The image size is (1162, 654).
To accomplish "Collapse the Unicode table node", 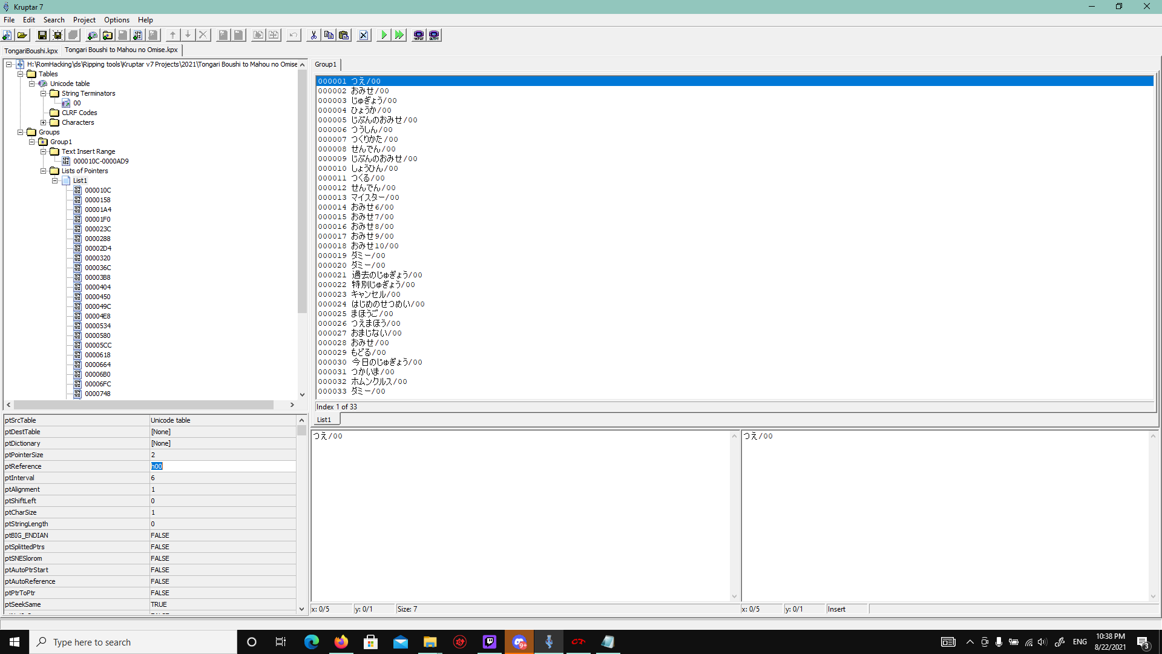I will click(x=31, y=84).
